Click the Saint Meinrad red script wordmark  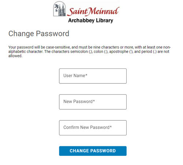(x=93, y=11)
